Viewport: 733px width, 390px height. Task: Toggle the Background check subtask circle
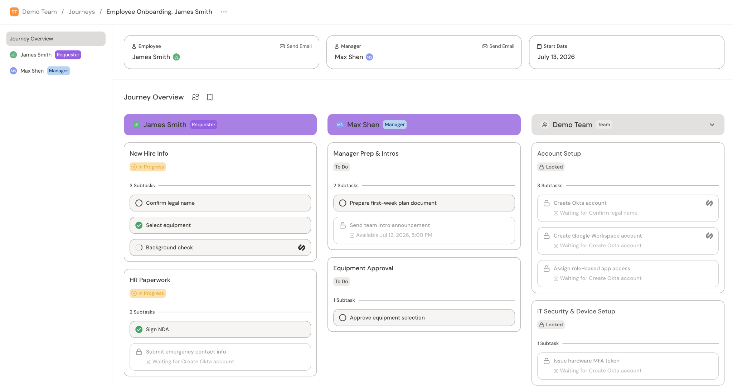pyautogui.click(x=139, y=248)
